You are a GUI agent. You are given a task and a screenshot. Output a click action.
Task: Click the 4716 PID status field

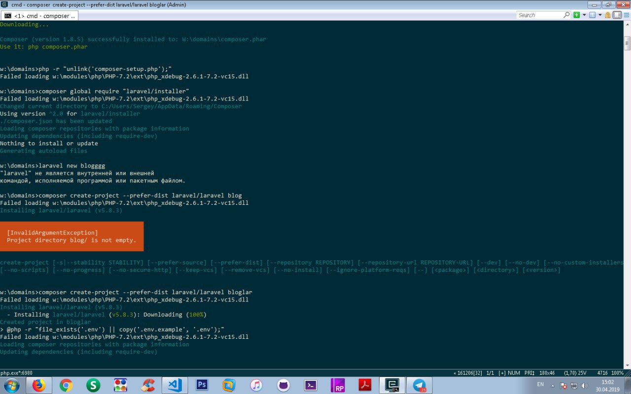(x=602, y=373)
